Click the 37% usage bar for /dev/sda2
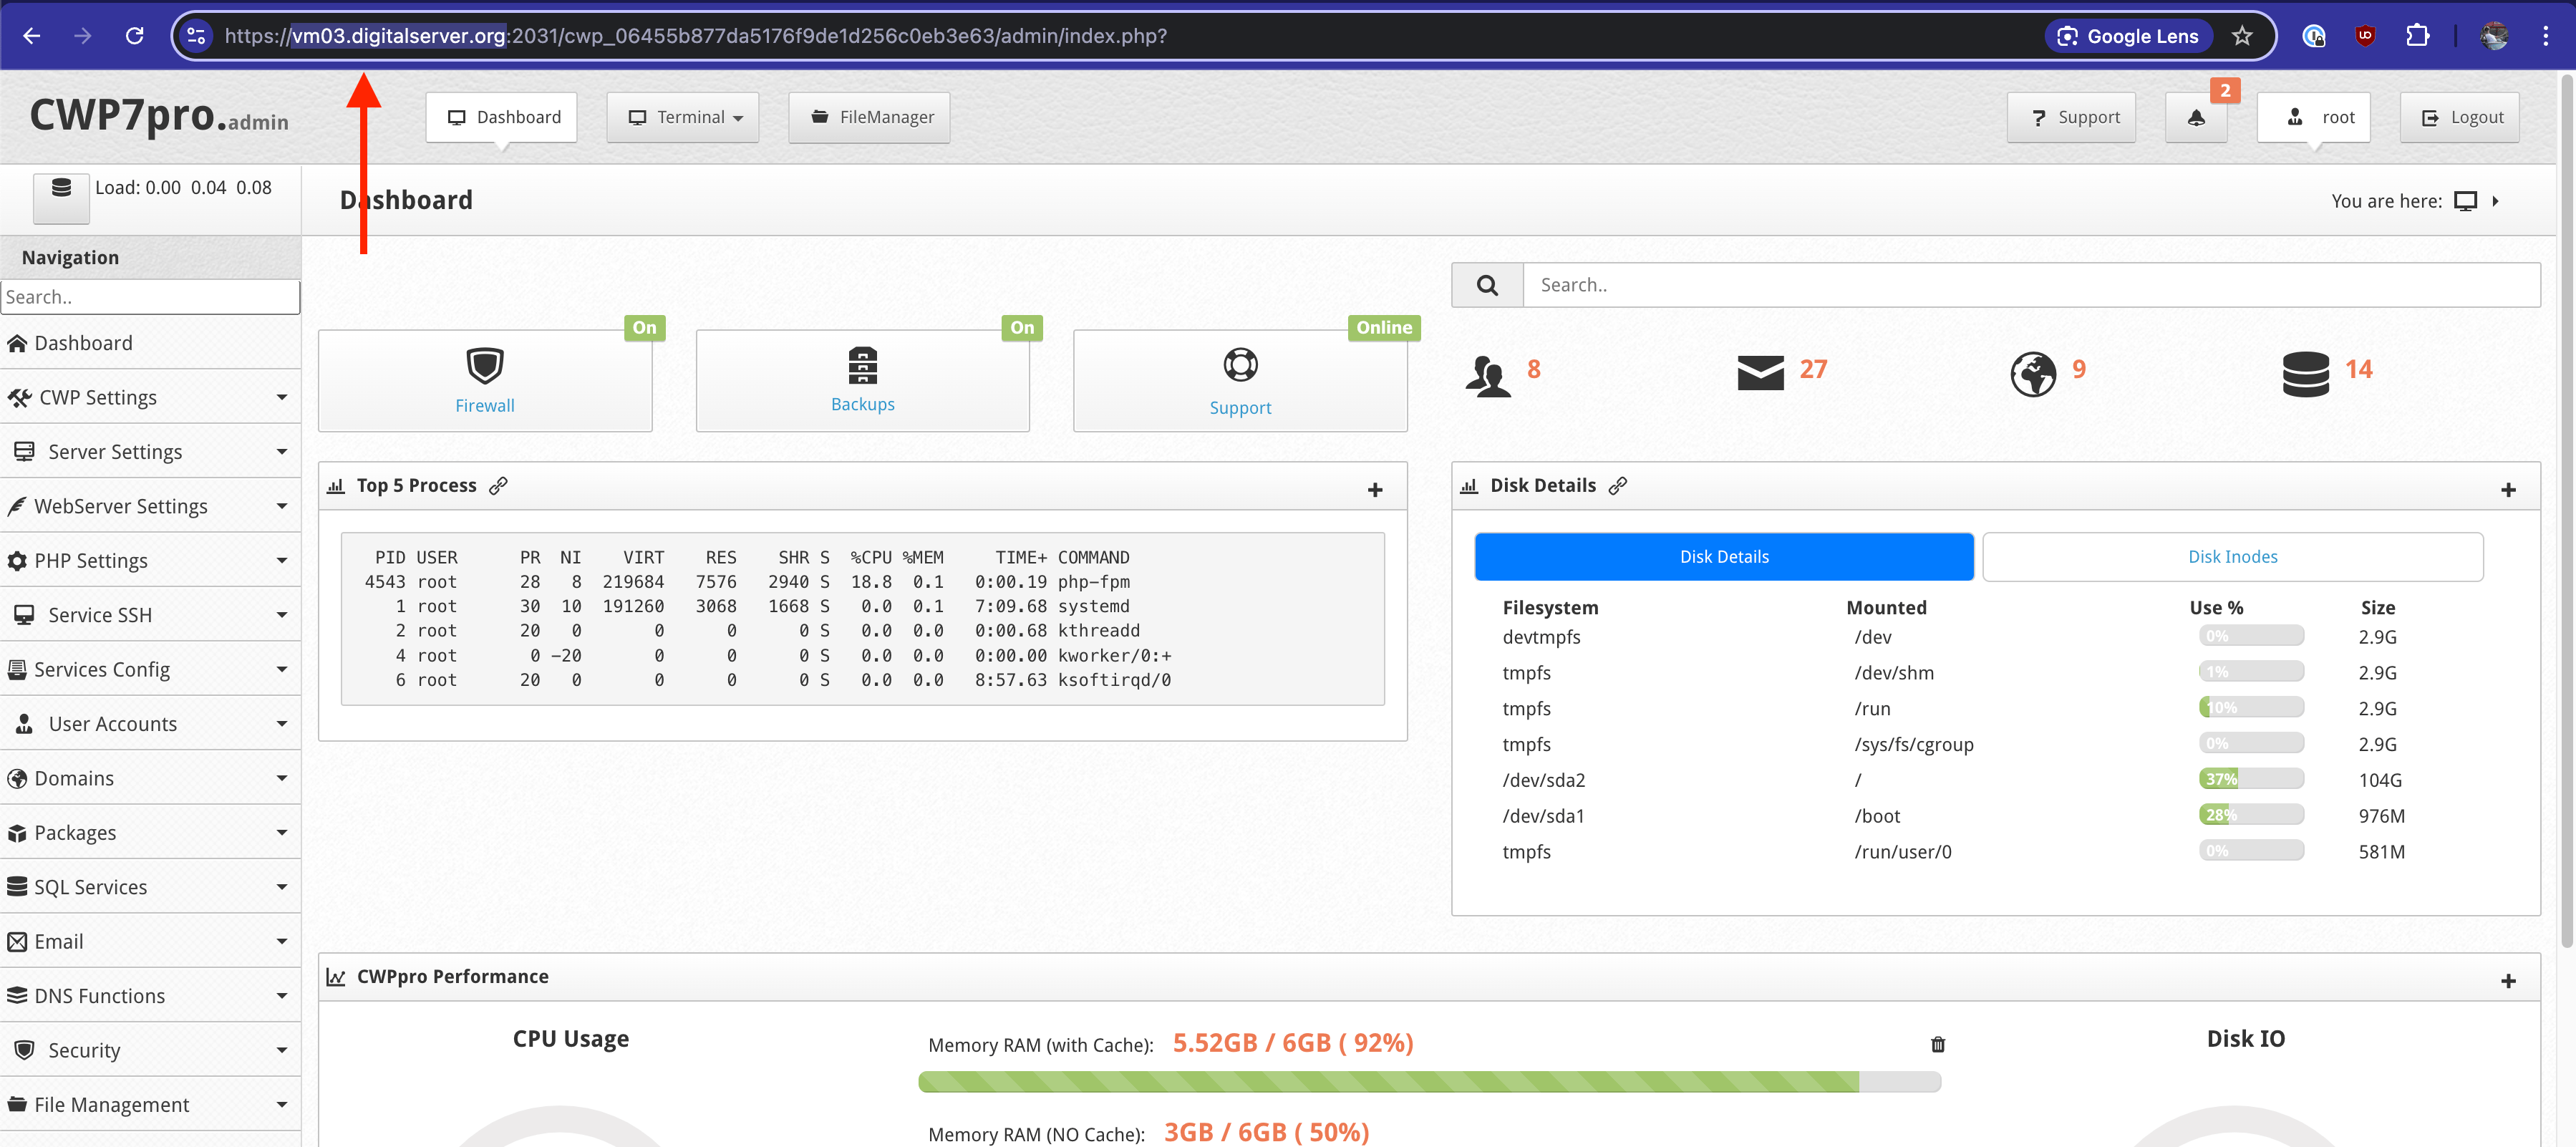 2251,779
